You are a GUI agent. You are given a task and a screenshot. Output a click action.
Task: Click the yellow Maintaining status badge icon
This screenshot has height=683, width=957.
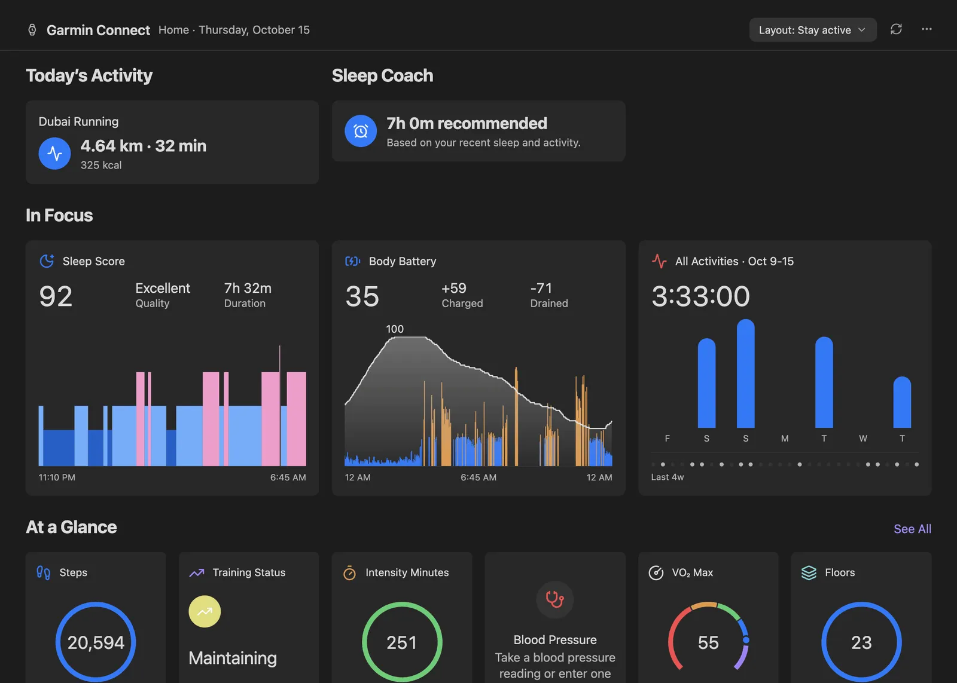[x=205, y=611]
